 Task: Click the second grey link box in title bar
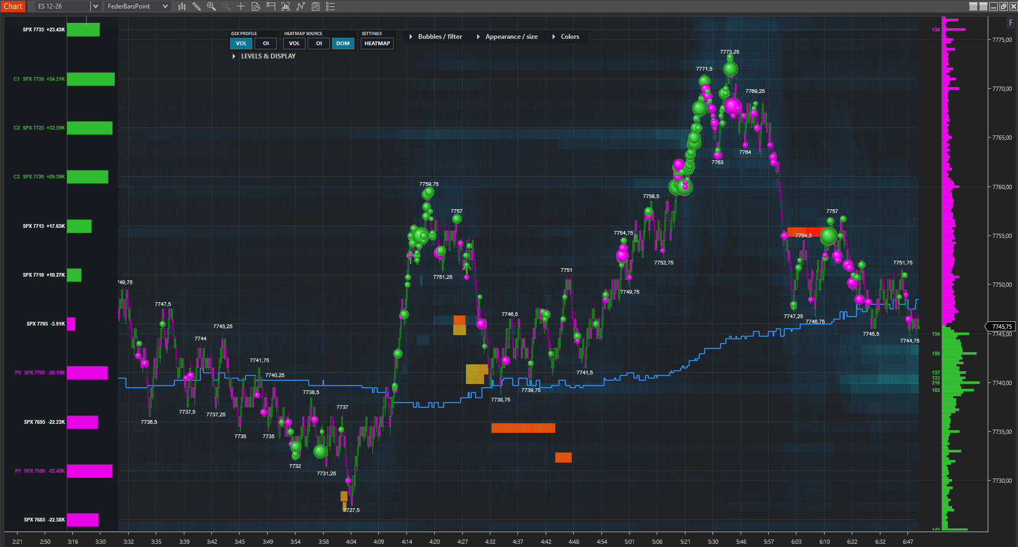click(983, 6)
